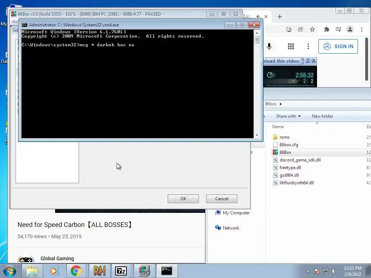Image resolution: width=371 pixels, height=278 pixels.
Task: Select the roms folder
Action: [284, 137]
